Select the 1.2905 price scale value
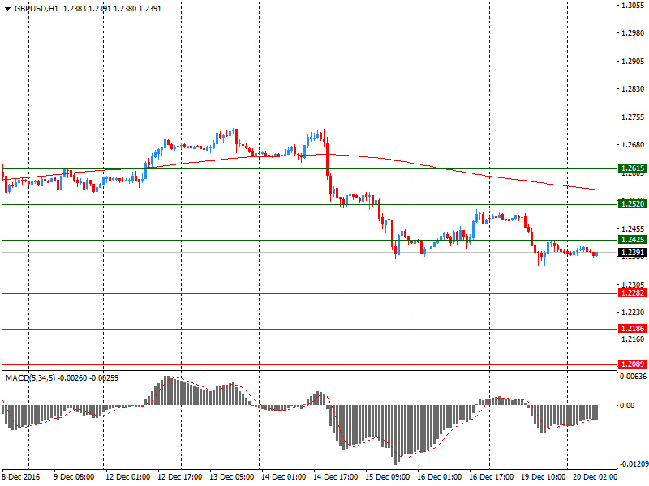The image size is (649, 486). click(x=634, y=62)
